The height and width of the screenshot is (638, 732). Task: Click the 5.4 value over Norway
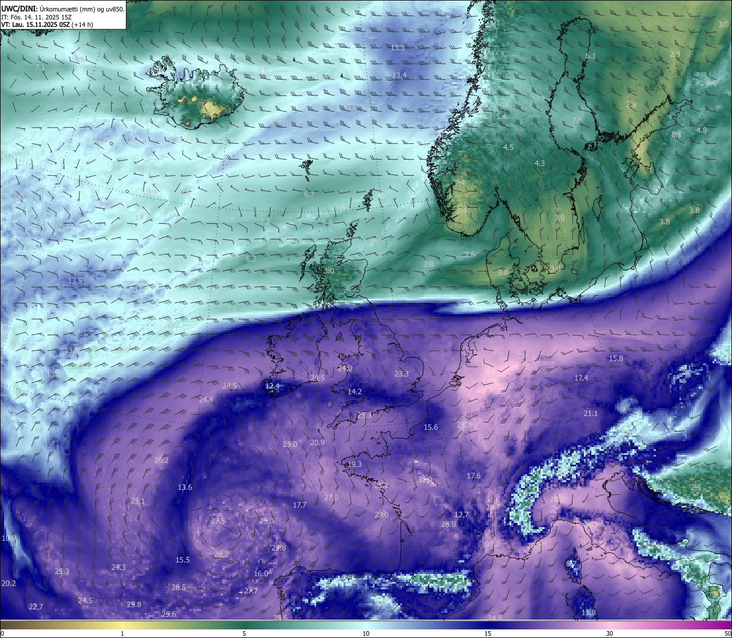click(502, 117)
